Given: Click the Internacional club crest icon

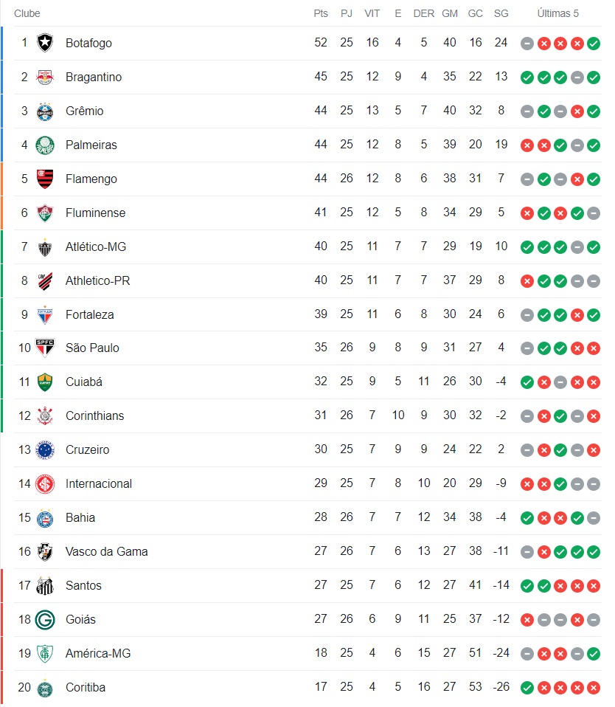Looking at the screenshot, I should pos(45,483).
